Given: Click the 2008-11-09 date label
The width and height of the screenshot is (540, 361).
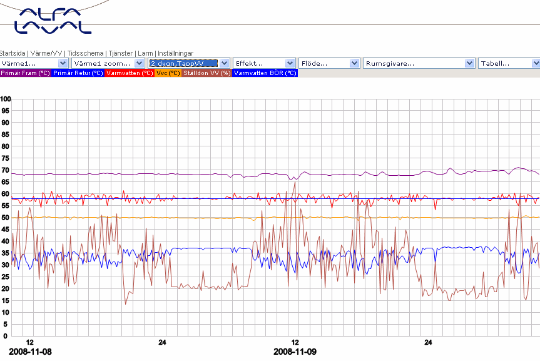Looking at the screenshot, I should 295,352.
